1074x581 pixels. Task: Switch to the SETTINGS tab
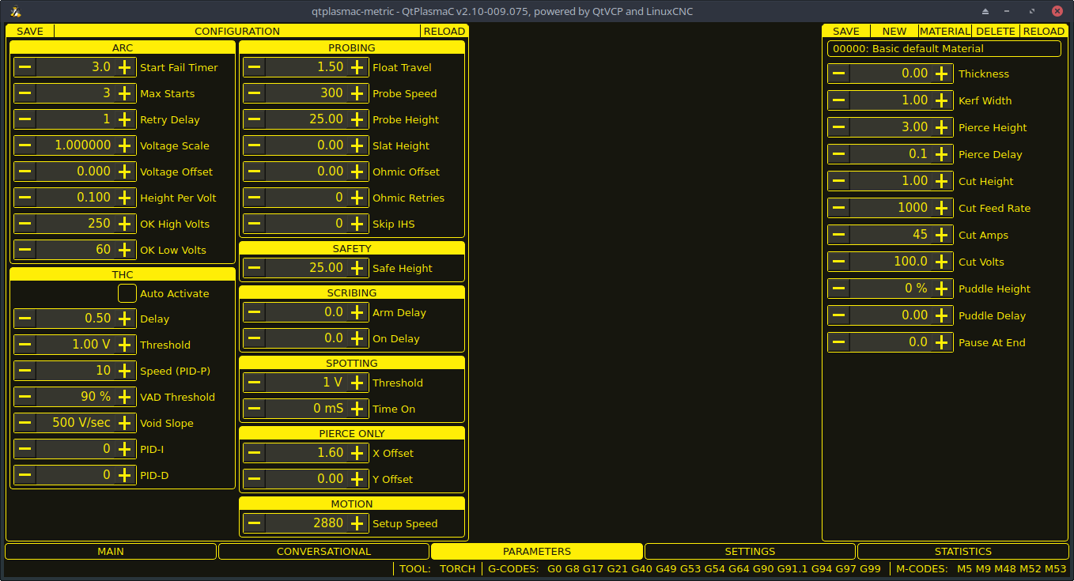click(749, 551)
